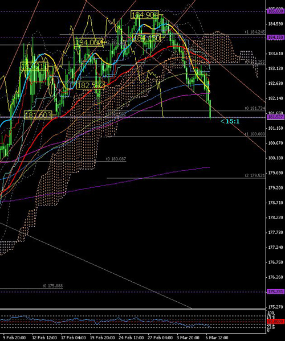Screen dimensions: 285x341
Task: Select the 't1 180.888' horizontal line label
Action: [x=255, y=134]
